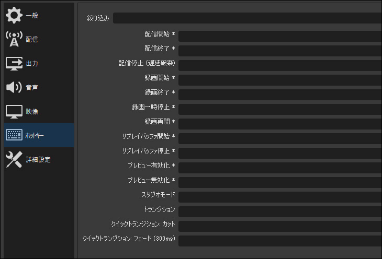Focus the 絞り込み filter search field
The image size is (382, 259).
coord(247,18)
